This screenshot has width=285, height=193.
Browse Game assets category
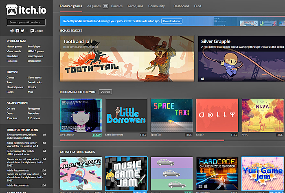point(35,78)
